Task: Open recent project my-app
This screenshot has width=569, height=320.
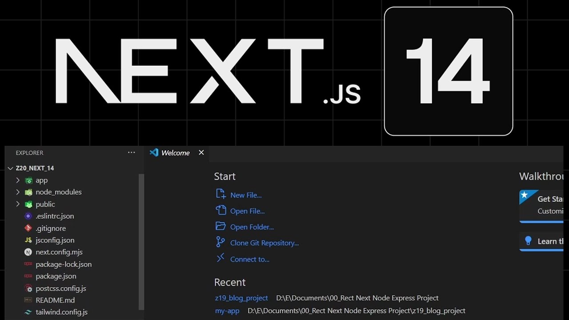Action: coord(227,311)
